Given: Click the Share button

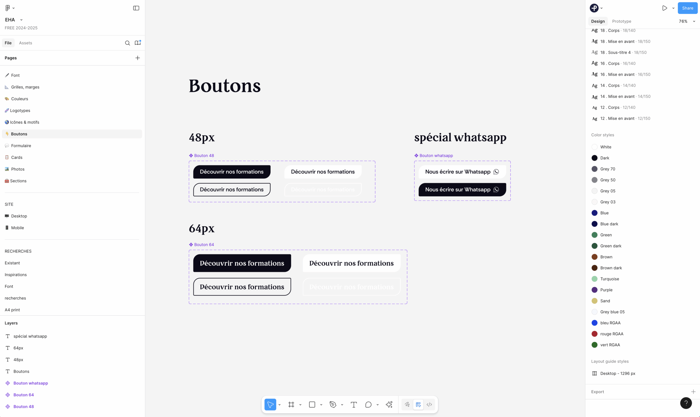Looking at the screenshot, I should point(687,8).
